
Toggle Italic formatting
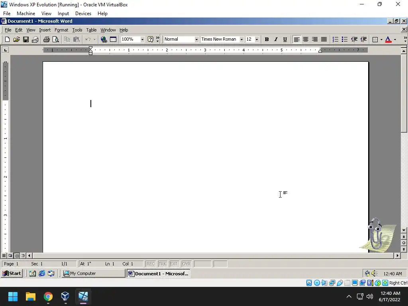click(276, 39)
